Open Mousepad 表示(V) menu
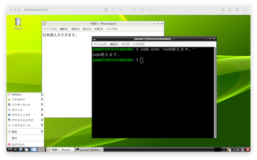 click(87, 29)
